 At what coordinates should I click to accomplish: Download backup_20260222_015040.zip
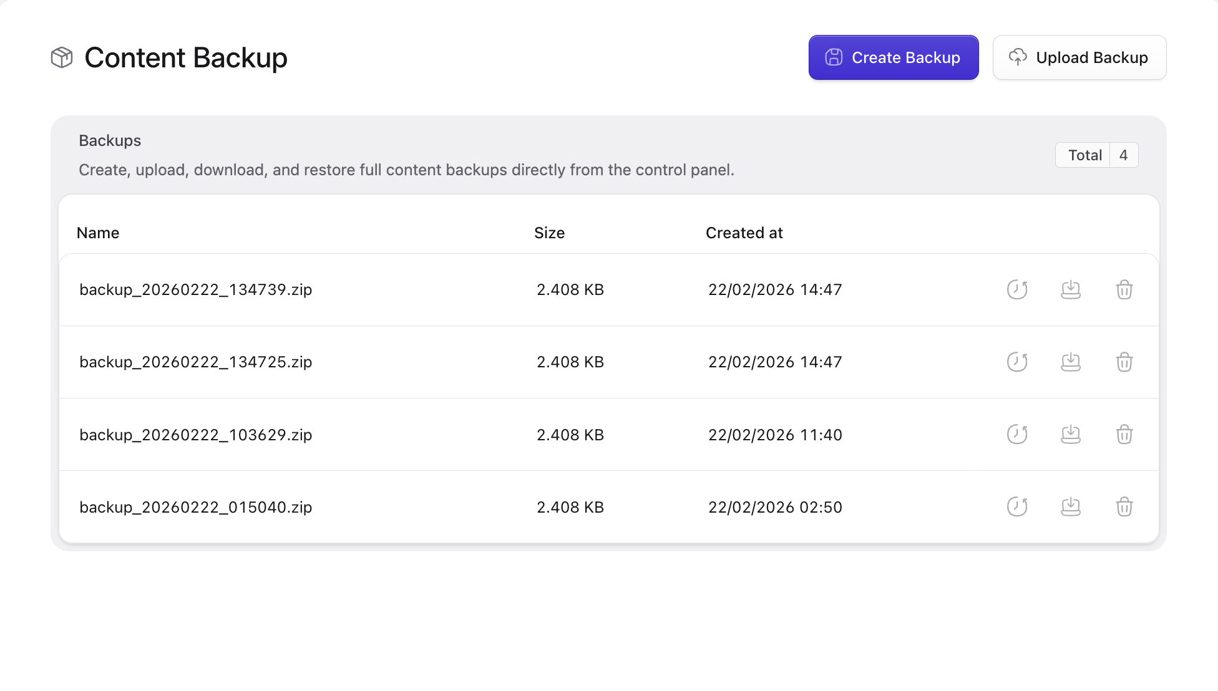coord(1071,507)
